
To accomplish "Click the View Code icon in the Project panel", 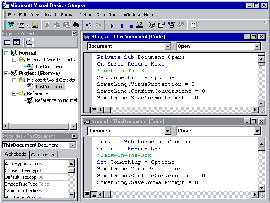I will [x=7, y=42].
